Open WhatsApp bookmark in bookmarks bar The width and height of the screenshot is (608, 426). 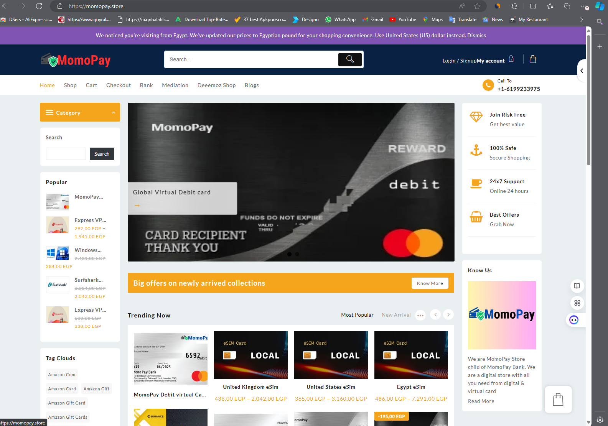[341, 20]
